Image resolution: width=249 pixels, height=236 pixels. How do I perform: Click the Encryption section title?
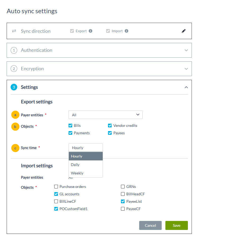coord(32,69)
